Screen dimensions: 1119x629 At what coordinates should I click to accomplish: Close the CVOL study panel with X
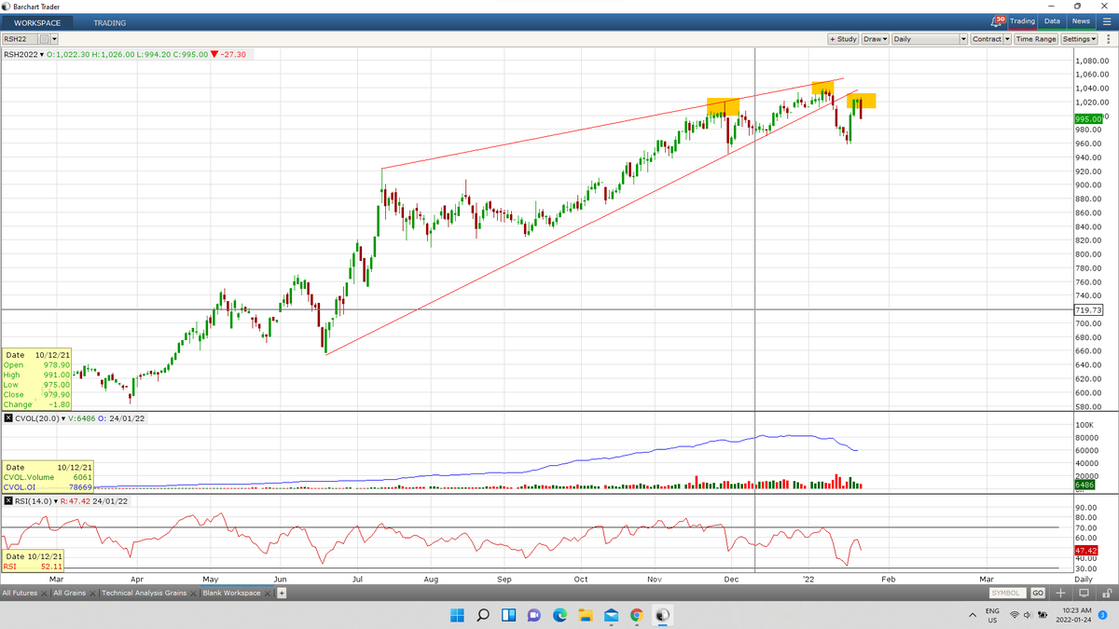(x=7, y=419)
